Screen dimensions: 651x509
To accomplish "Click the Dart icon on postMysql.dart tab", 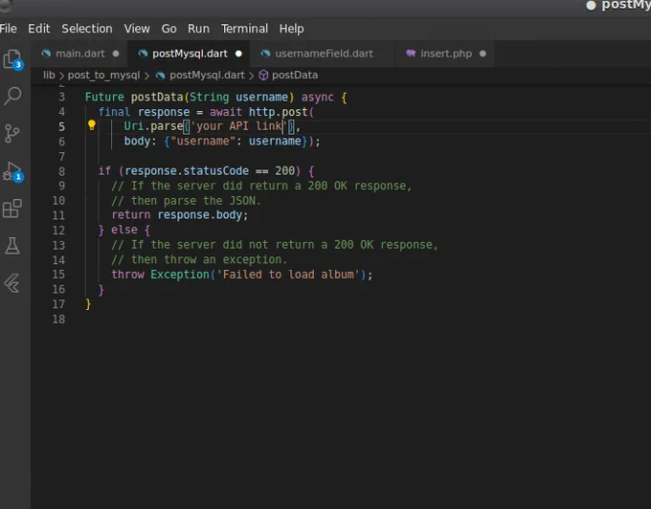I will click(143, 54).
